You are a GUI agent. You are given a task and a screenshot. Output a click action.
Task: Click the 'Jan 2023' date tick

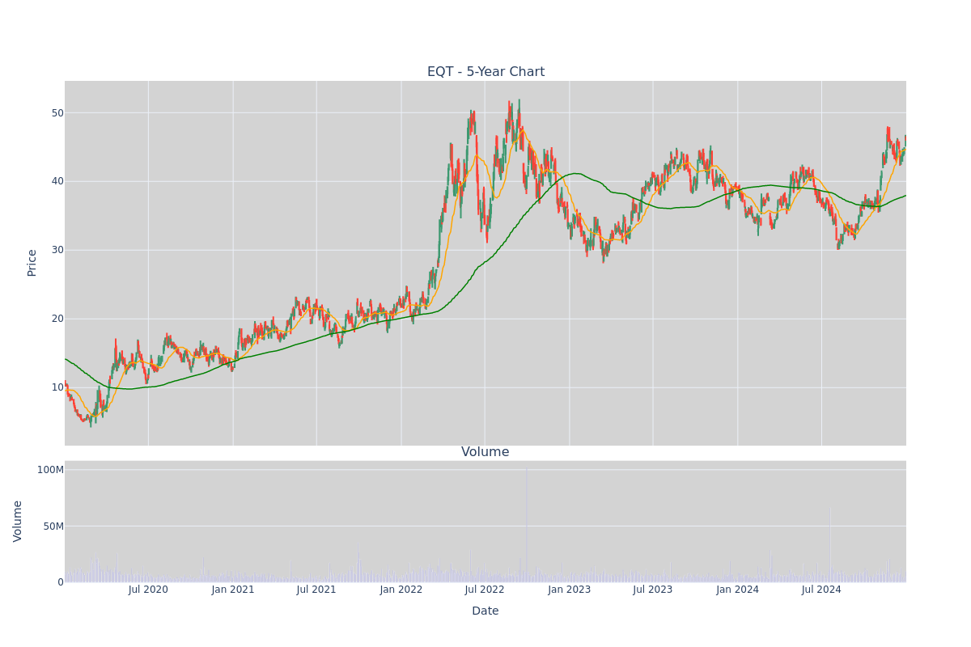pos(570,590)
